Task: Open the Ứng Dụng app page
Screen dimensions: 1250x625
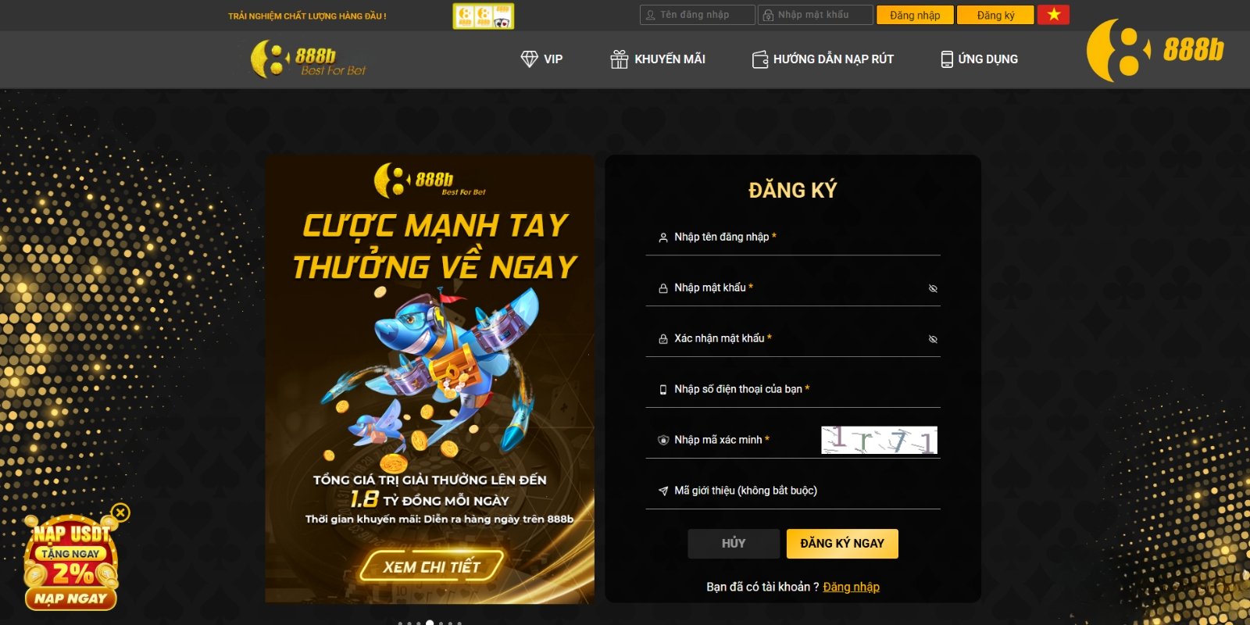Action: coord(979,59)
